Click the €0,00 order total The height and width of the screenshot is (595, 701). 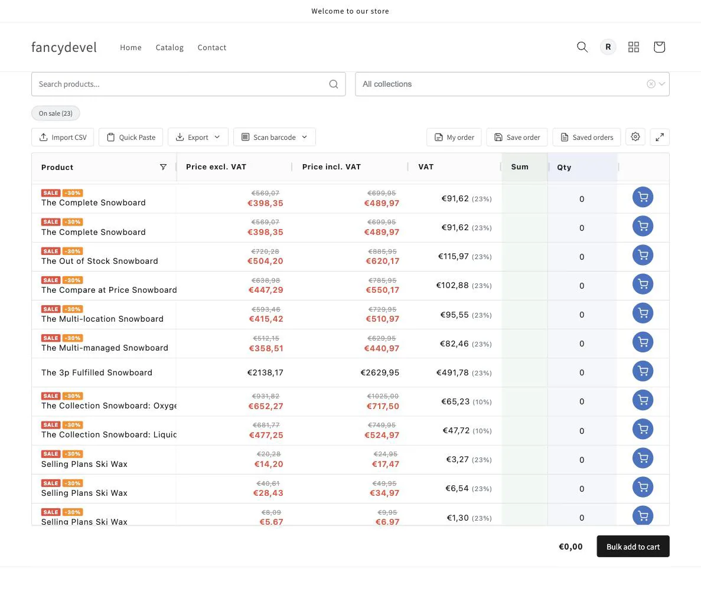(x=570, y=547)
